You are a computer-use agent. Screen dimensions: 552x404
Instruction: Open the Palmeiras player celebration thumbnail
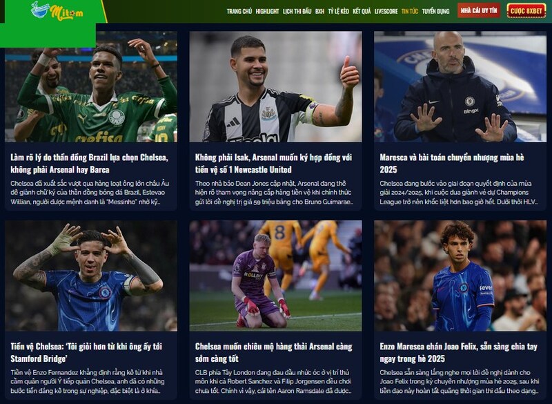coord(91,86)
